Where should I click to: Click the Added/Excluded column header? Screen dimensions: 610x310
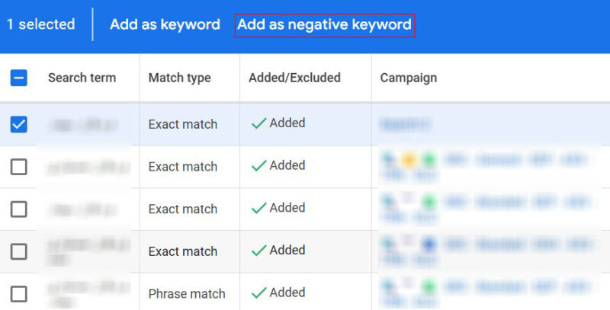pyautogui.click(x=294, y=78)
